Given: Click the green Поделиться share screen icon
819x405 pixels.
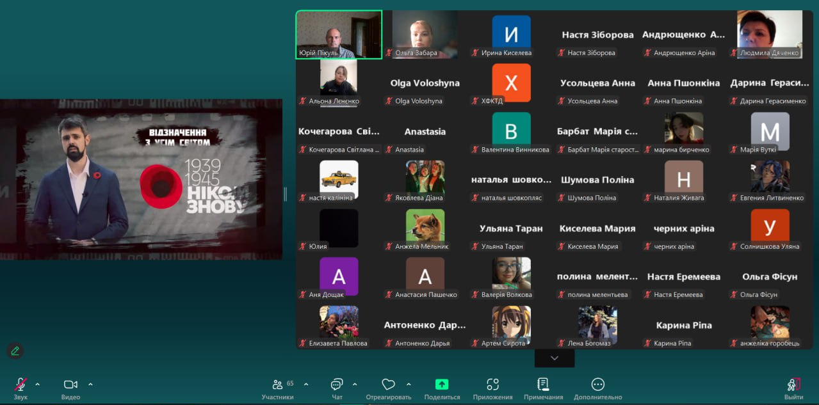Looking at the screenshot, I should [x=442, y=385].
